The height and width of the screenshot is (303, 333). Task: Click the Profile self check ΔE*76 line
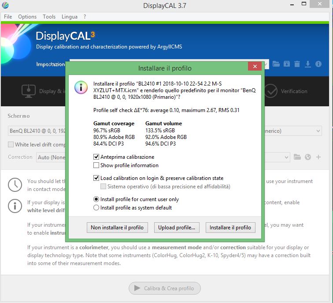click(166, 110)
